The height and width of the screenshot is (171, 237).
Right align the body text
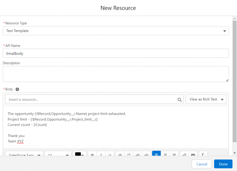point(174,154)
